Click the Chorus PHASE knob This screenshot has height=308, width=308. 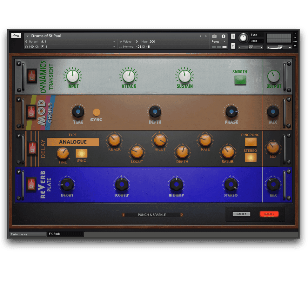tap(231, 111)
